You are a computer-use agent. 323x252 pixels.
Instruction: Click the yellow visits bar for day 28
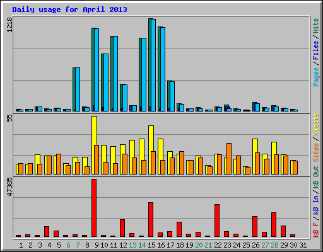point(274,148)
